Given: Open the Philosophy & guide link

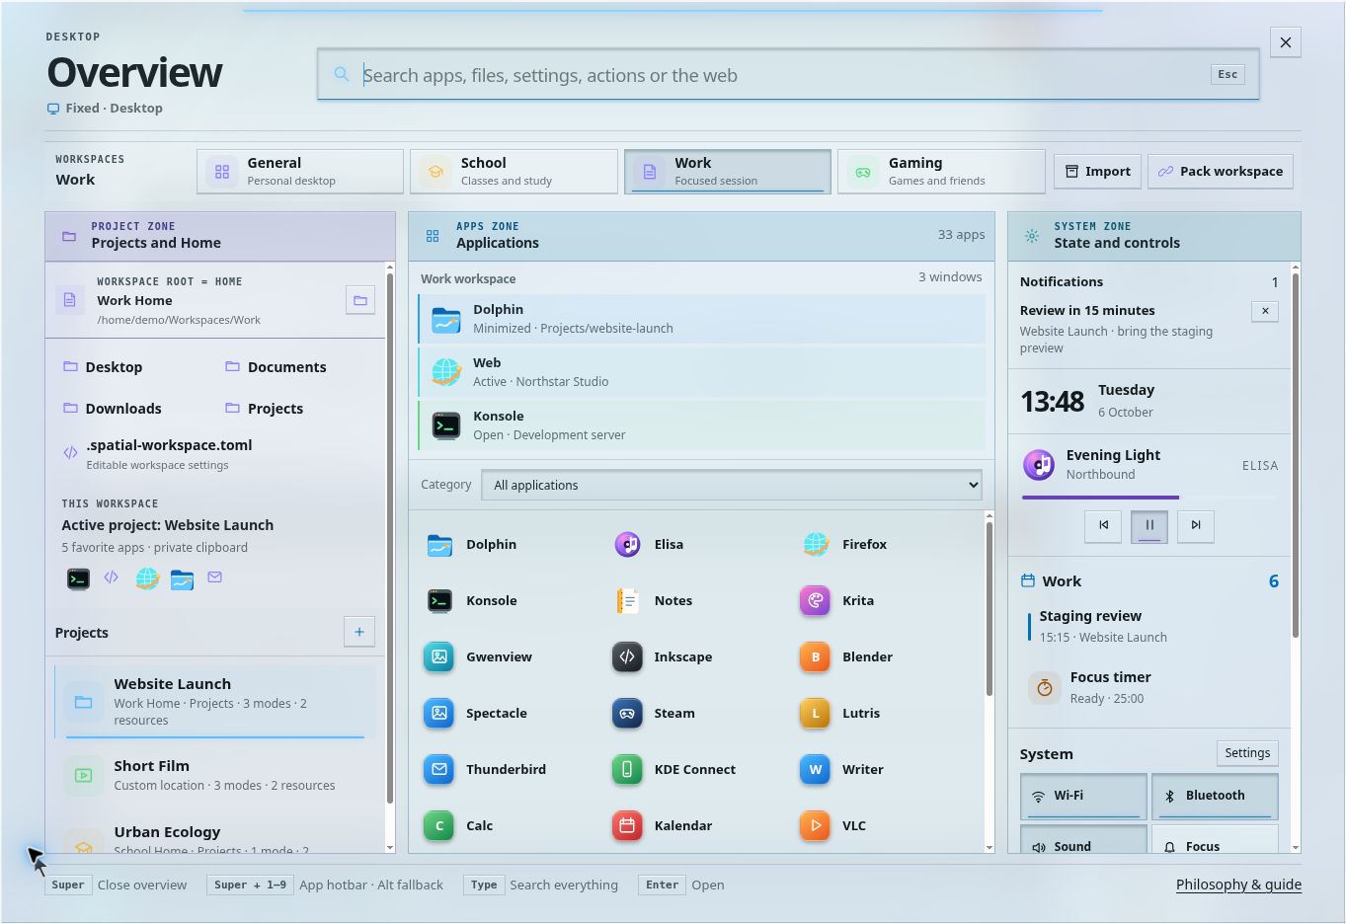Looking at the screenshot, I should pyautogui.click(x=1238, y=885).
